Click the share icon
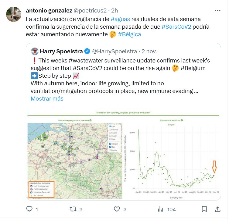This screenshot has width=229, height=220. tap(217, 209)
